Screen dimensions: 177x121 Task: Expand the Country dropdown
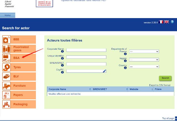(144, 67)
